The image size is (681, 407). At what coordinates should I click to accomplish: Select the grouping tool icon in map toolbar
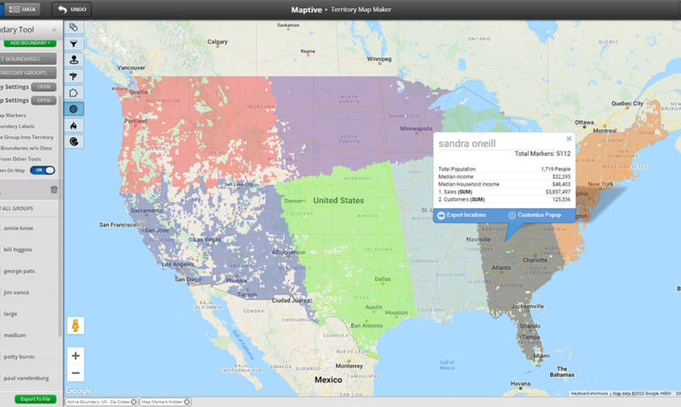(x=73, y=27)
